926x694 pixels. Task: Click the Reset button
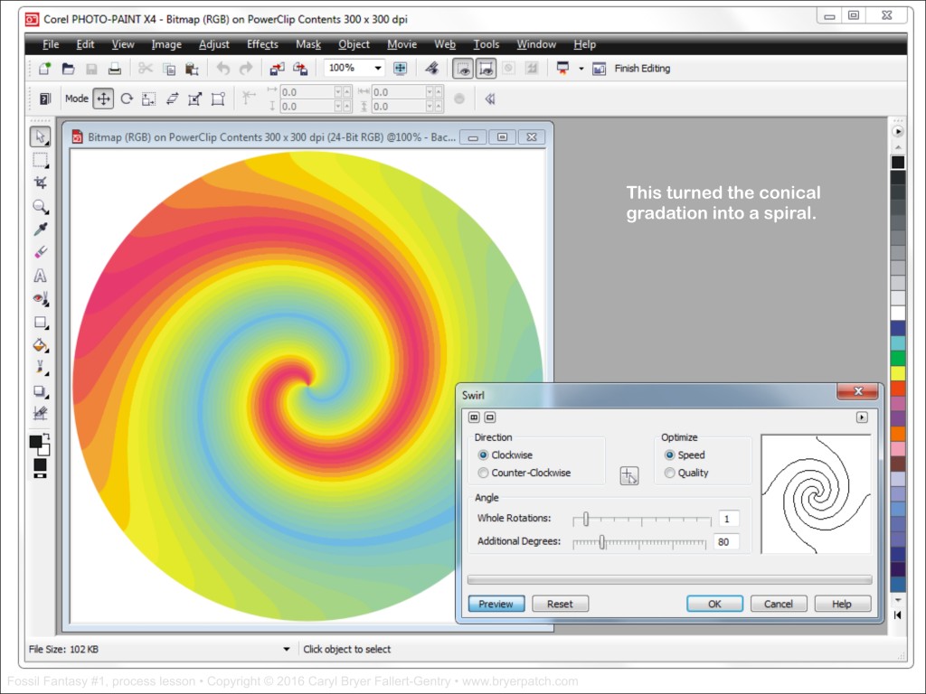point(560,604)
